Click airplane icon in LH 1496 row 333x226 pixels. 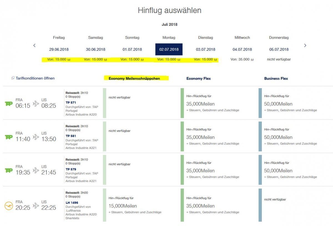(x=36, y=205)
